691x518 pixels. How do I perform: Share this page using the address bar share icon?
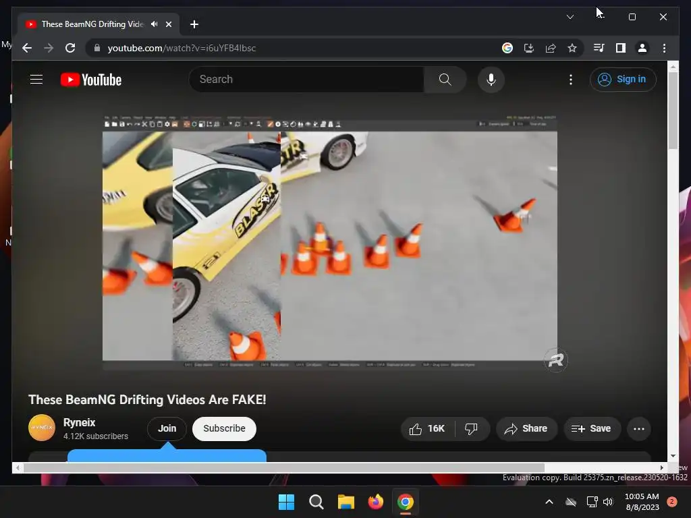[551, 48]
